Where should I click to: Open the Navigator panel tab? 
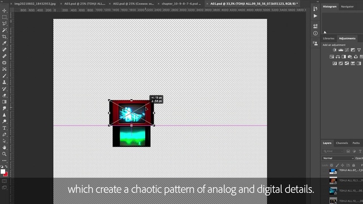tap(347, 7)
